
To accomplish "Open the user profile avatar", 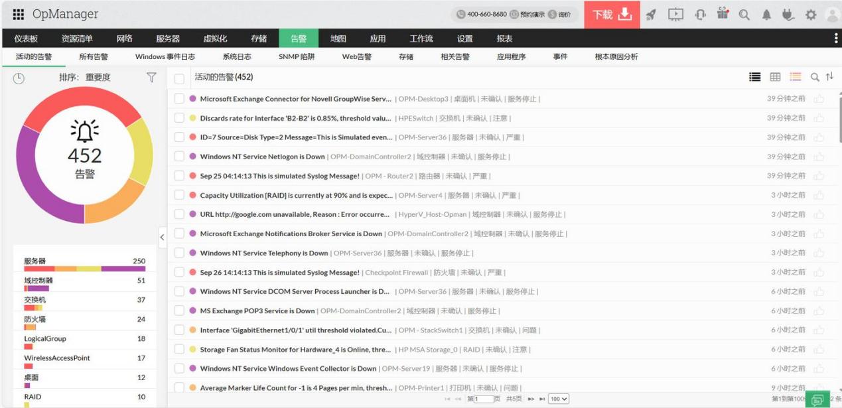I will click(833, 15).
